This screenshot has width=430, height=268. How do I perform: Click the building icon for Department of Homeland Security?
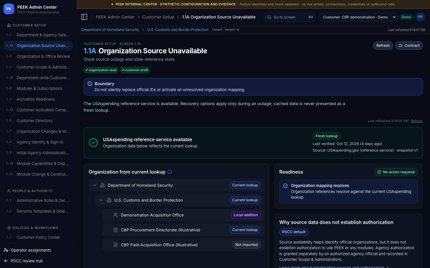[x=102, y=185]
